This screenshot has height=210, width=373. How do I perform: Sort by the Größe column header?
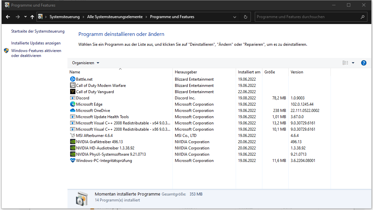(x=276, y=72)
